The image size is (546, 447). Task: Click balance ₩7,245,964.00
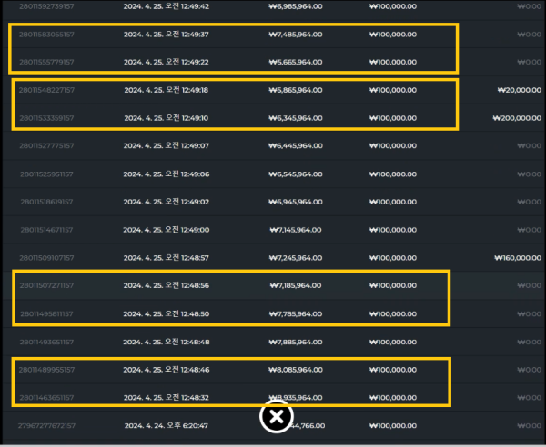tap(296, 258)
